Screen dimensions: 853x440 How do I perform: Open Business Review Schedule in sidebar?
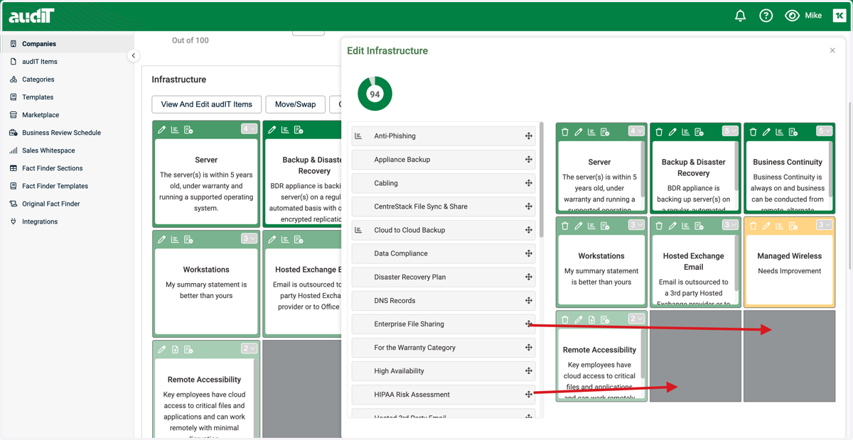coord(61,133)
